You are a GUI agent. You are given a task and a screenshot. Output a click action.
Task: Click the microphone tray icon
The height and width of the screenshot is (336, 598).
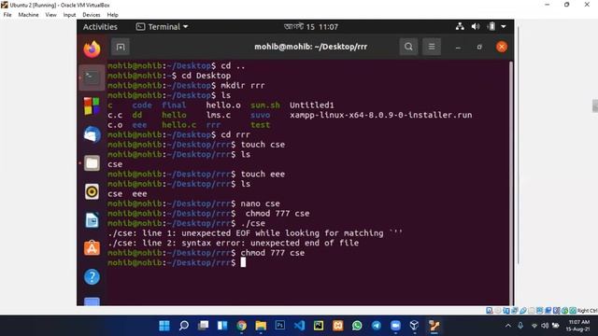[520, 326]
